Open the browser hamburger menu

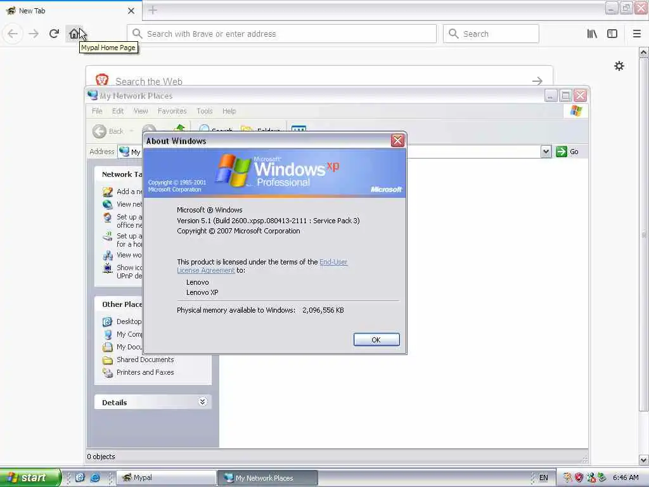[x=636, y=34]
